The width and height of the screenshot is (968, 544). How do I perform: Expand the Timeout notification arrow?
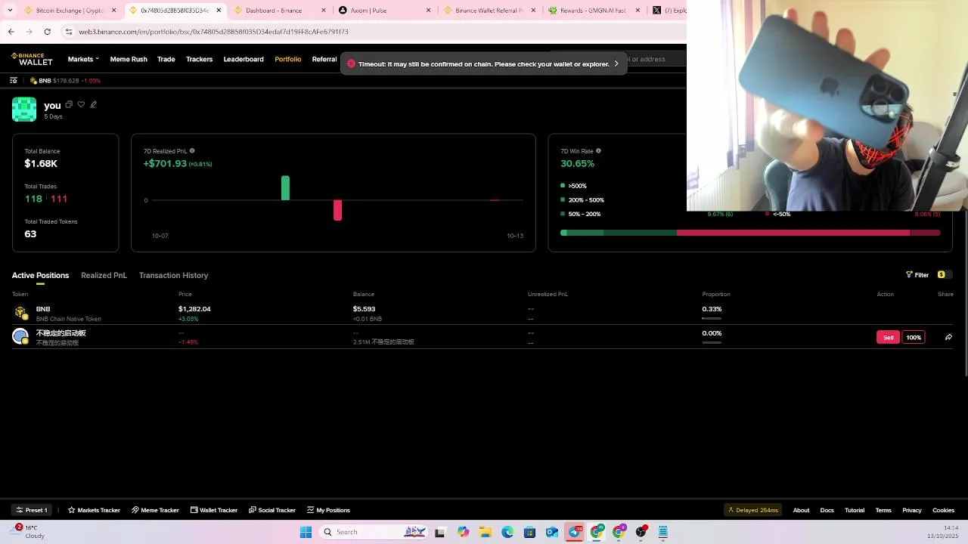tap(616, 64)
